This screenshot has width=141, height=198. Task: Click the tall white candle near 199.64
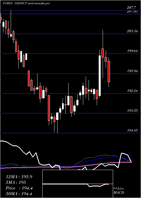[x=100, y=76]
